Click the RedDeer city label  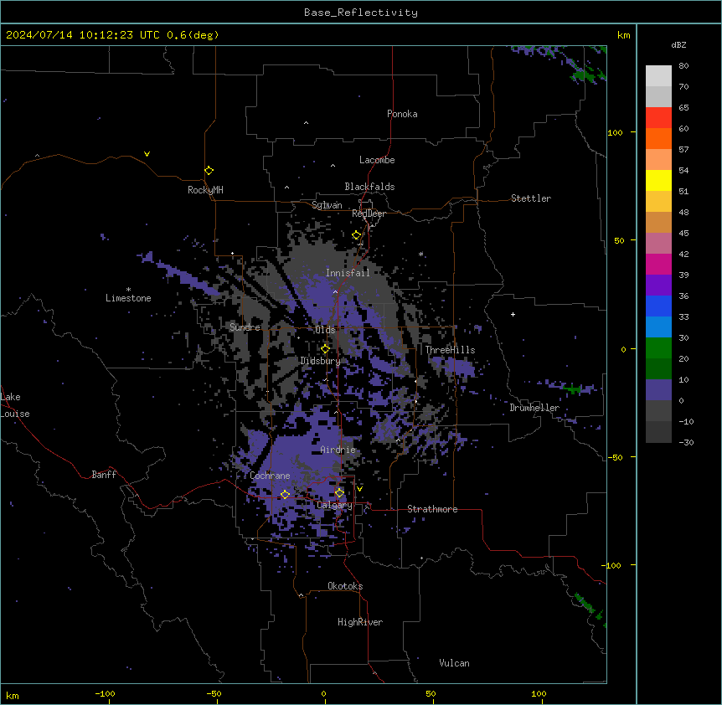click(x=369, y=214)
